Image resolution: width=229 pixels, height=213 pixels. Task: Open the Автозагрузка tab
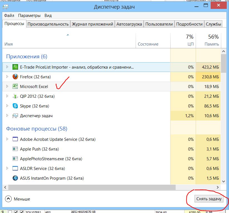[x=129, y=24]
